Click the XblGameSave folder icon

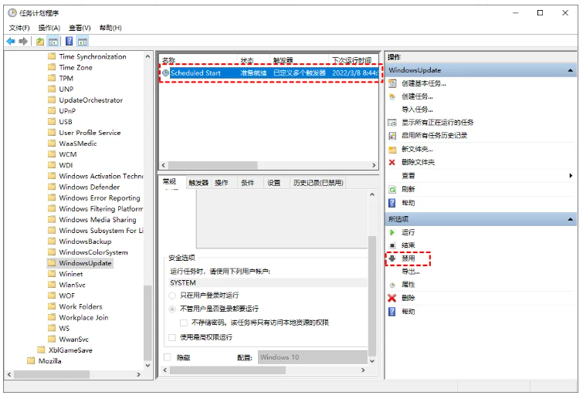(41, 350)
